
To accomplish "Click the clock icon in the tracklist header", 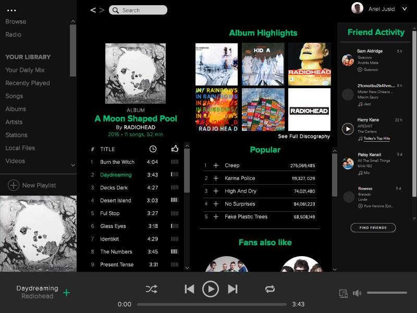I will tap(153, 149).
